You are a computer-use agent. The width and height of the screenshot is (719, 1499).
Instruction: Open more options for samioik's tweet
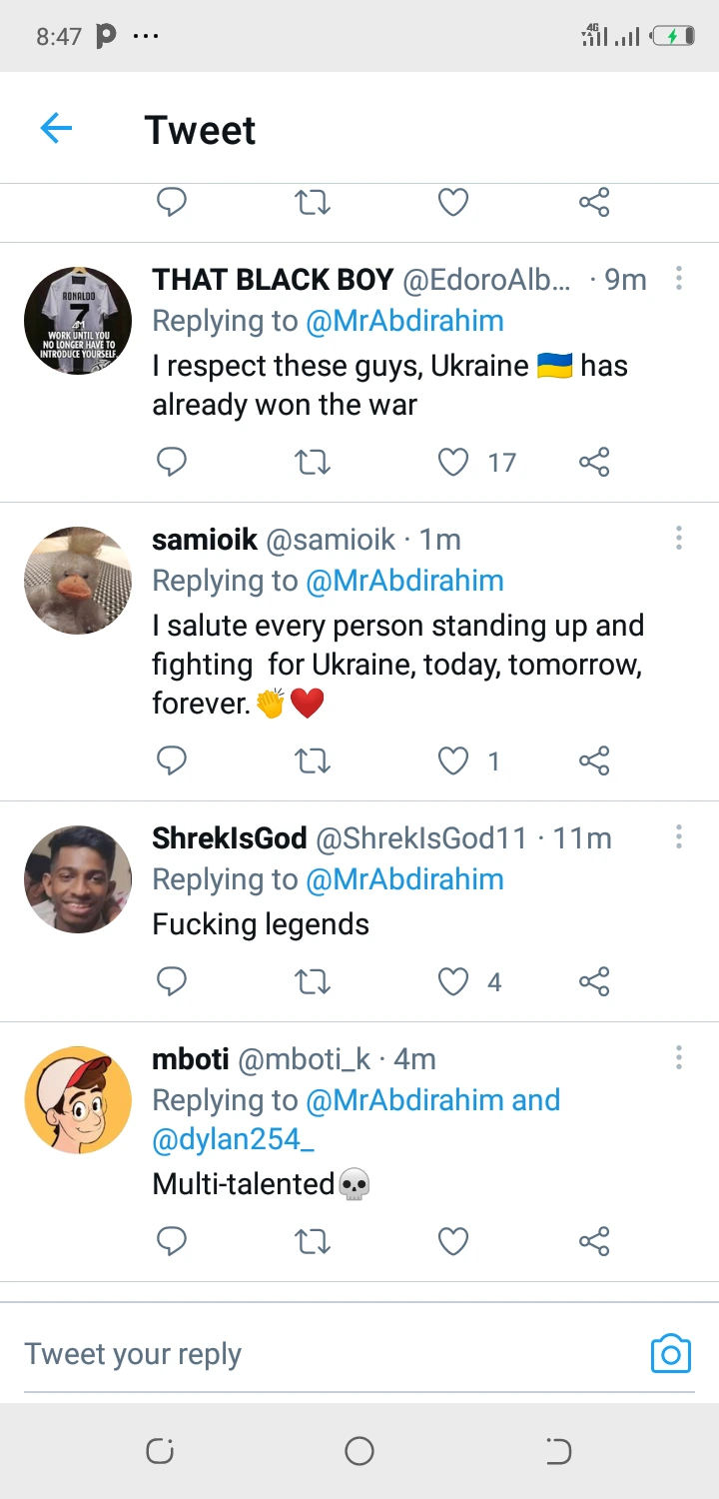click(x=679, y=540)
